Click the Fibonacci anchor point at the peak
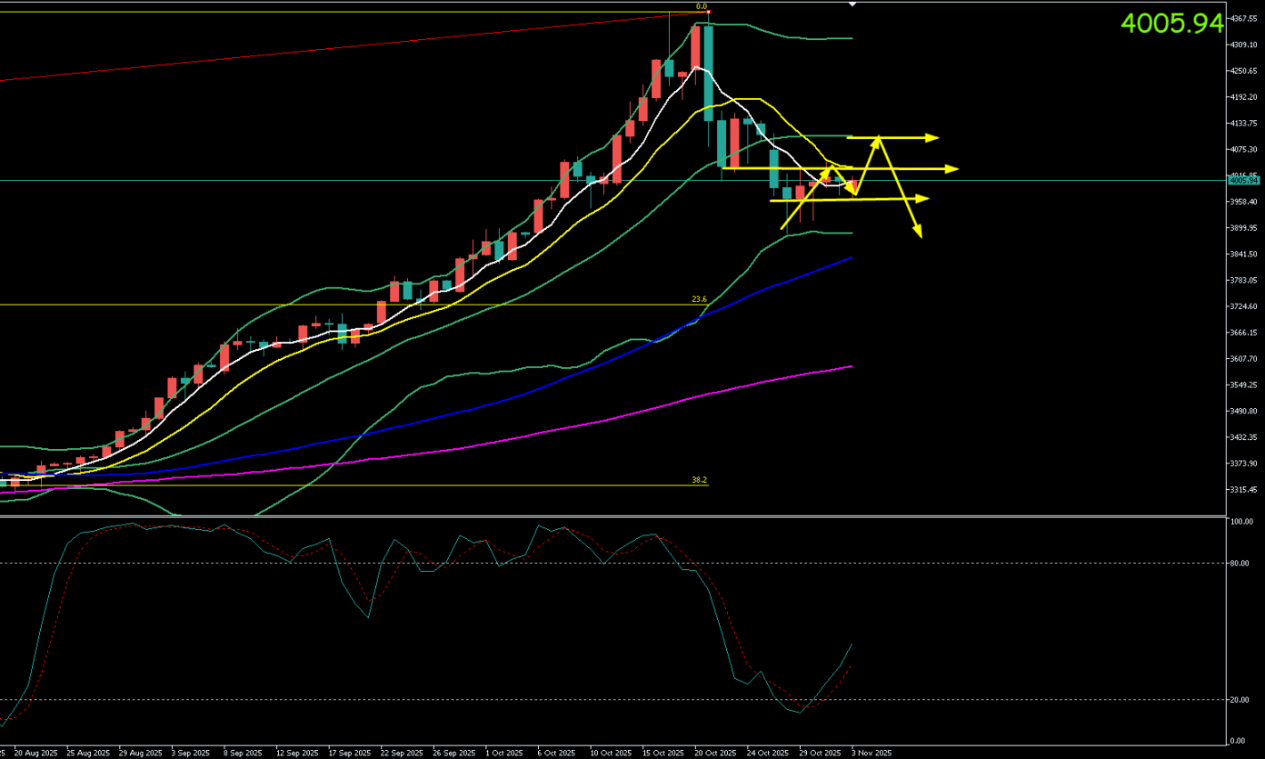 pos(708,12)
